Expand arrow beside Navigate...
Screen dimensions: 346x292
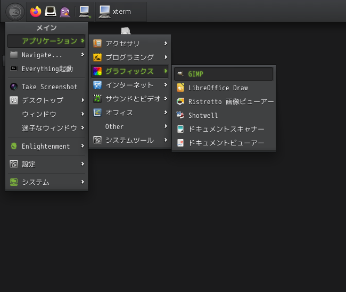click(83, 54)
